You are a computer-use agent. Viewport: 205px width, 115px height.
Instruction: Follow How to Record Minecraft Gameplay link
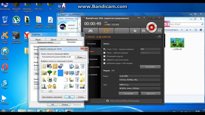(125, 101)
